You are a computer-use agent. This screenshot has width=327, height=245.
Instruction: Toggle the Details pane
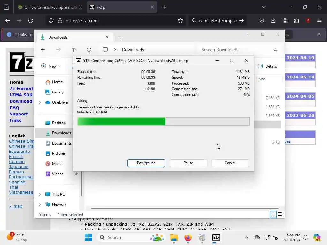tap(267, 66)
